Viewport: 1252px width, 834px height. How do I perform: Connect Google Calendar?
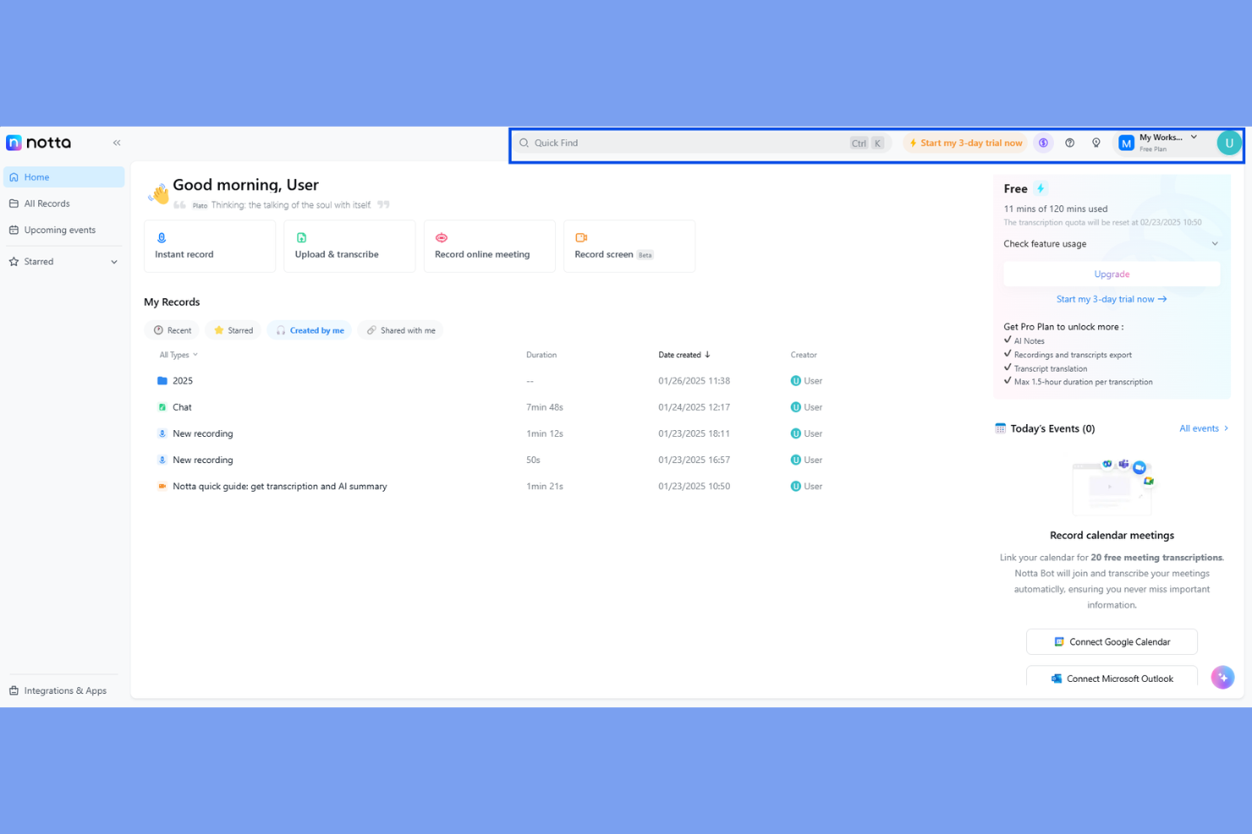(1112, 641)
